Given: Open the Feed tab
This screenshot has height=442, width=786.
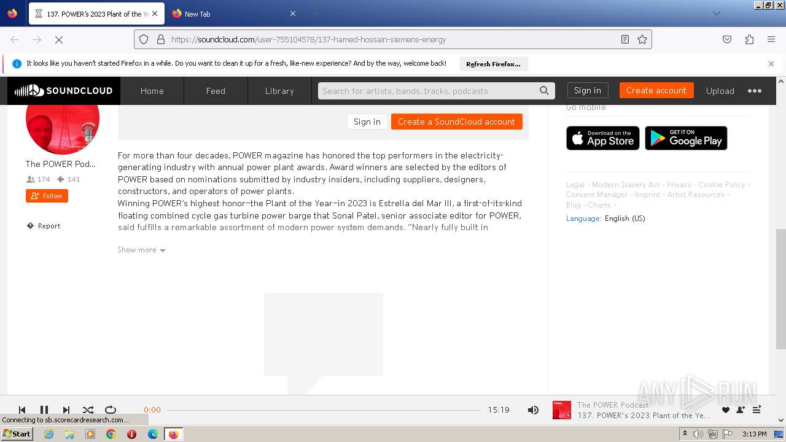Looking at the screenshot, I should [x=216, y=91].
